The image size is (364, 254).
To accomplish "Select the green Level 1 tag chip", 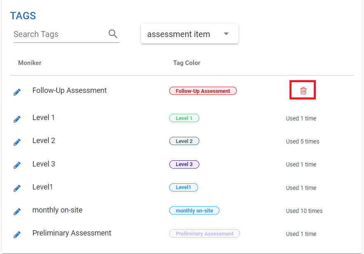I will (184, 118).
